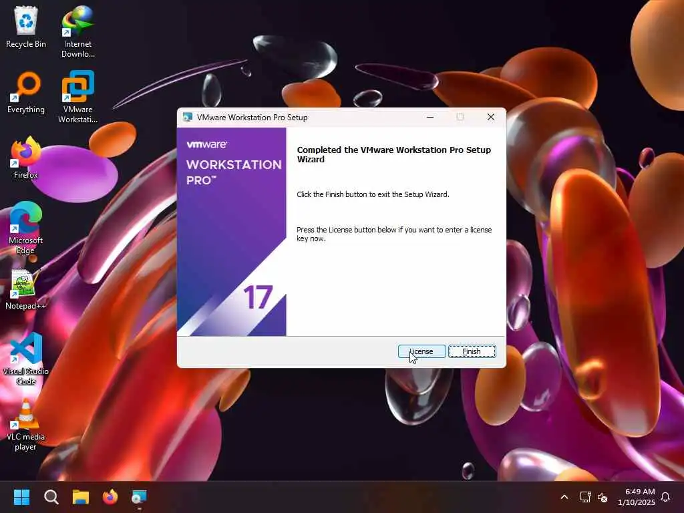Screen dimensions: 684x513
Task: Select the Everything search desktop shortcut
Action: (26, 92)
